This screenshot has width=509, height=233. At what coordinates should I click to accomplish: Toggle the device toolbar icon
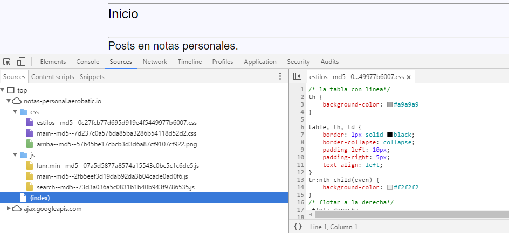[22, 62]
